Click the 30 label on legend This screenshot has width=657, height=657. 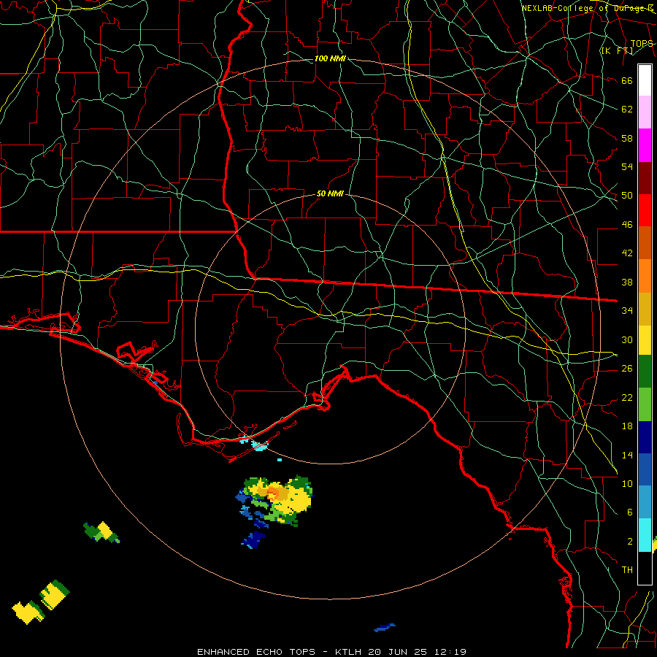[x=627, y=339]
